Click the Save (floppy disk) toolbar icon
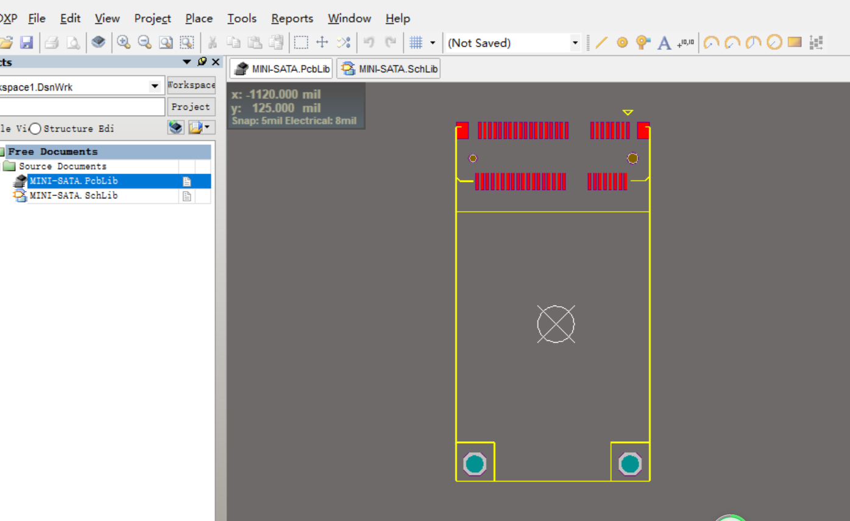The height and width of the screenshot is (521, 850). (26, 43)
